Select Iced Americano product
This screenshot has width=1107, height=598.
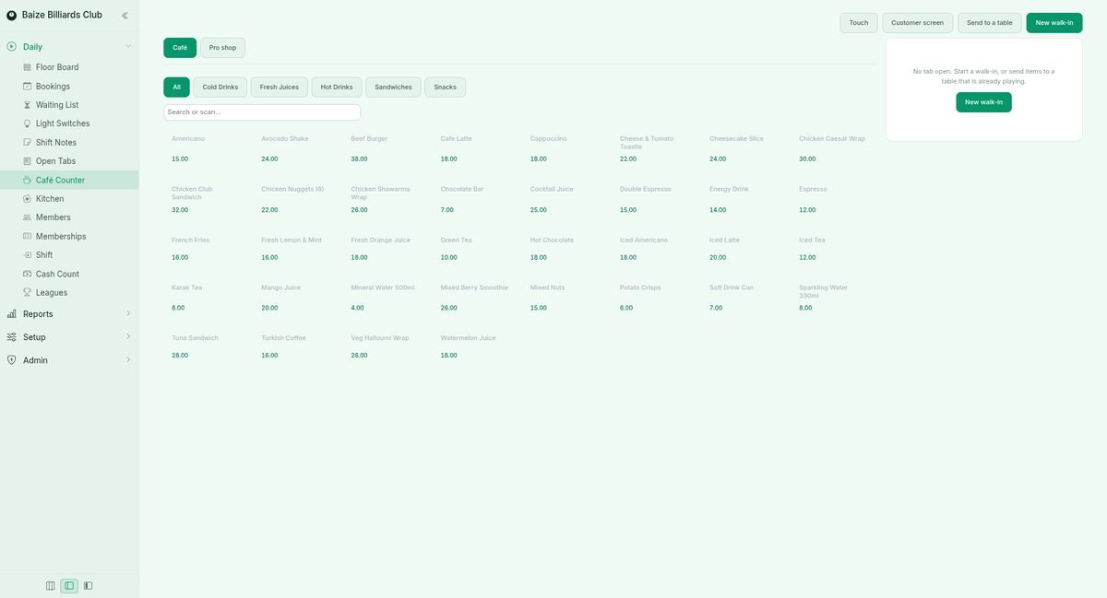click(x=656, y=249)
